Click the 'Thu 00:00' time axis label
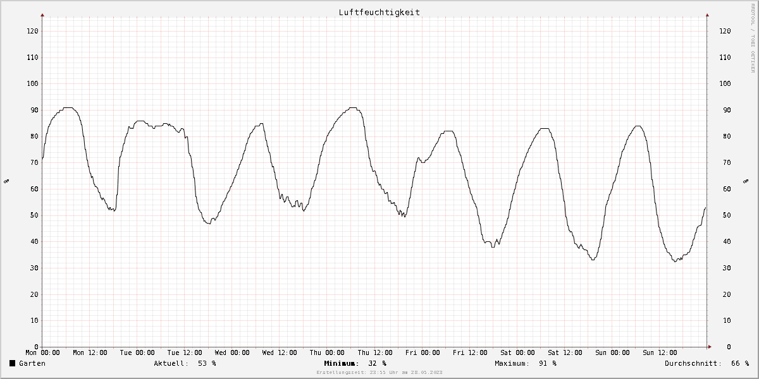 pyautogui.click(x=327, y=352)
